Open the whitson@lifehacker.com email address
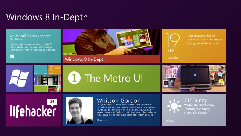This screenshot has height=136, width=241. pos(30,36)
